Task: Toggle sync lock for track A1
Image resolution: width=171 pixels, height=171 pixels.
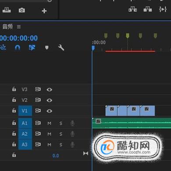Action: point(38,123)
